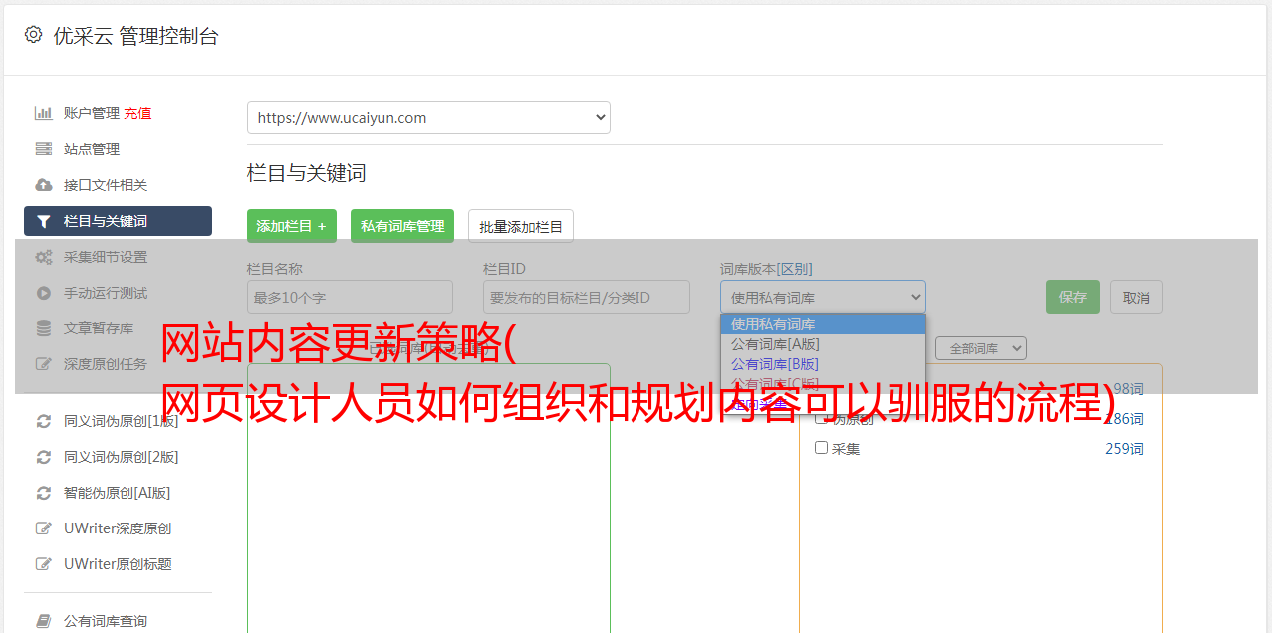This screenshot has height=633, width=1272.
Task: Click the green 添加栏目 + button
Action: [292, 226]
